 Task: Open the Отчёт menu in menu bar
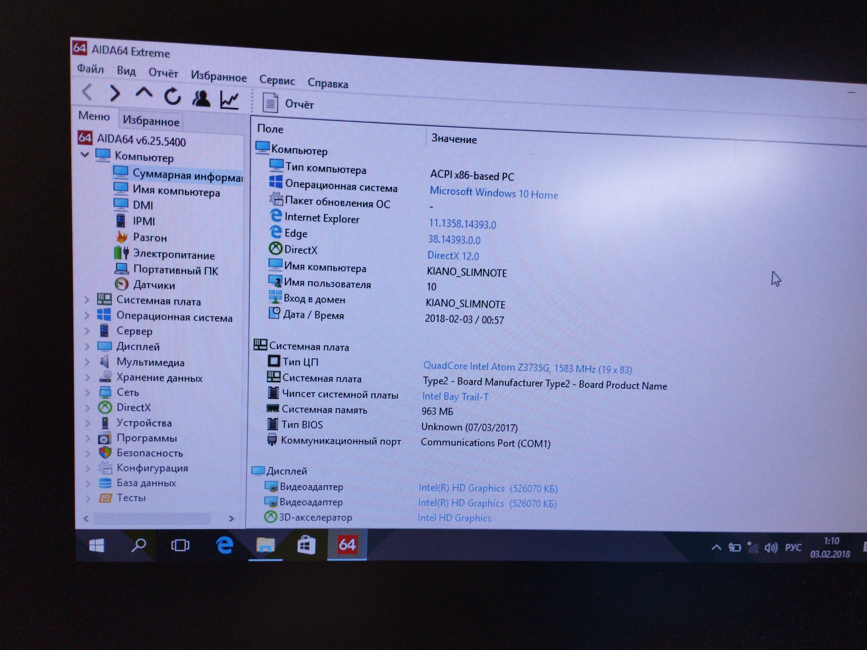click(163, 73)
